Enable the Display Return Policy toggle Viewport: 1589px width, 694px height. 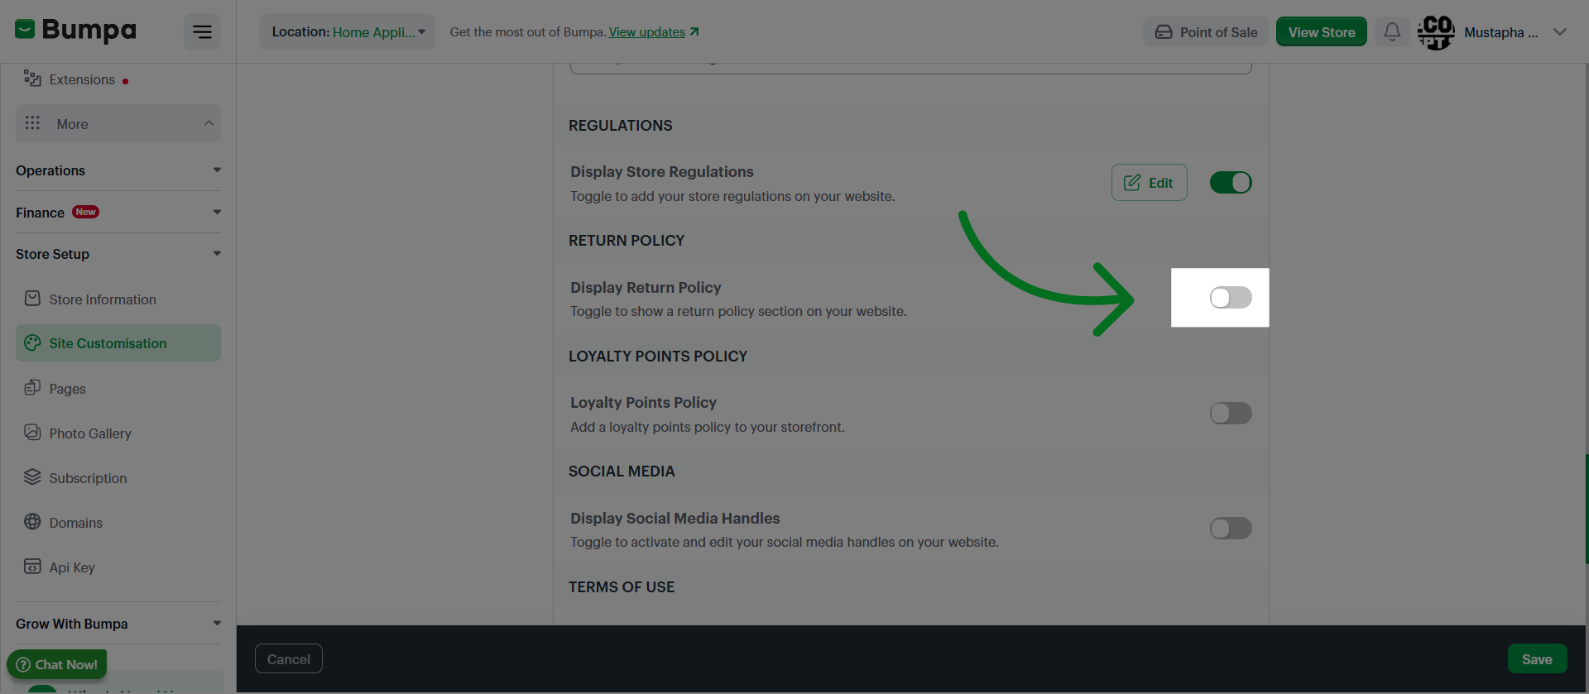tap(1231, 298)
